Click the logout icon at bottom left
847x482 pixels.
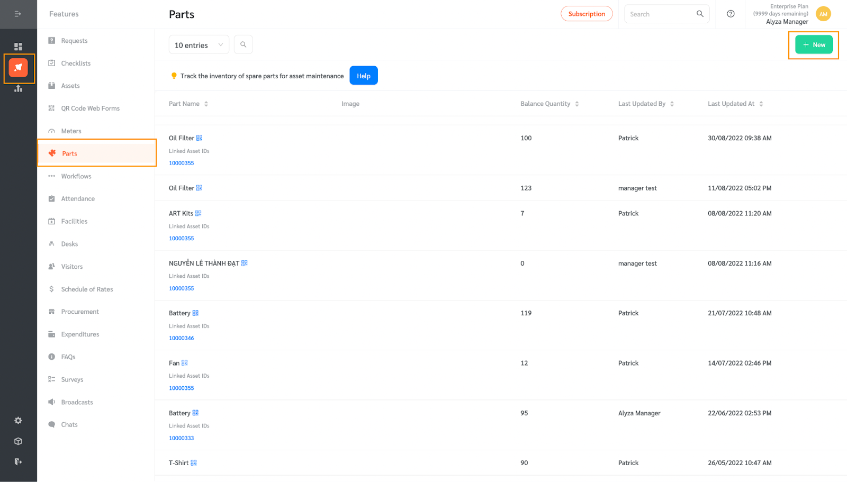click(x=18, y=461)
